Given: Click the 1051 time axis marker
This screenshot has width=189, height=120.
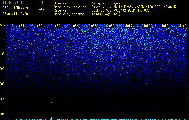Looking at the screenshot, I should tap(21, 26).
